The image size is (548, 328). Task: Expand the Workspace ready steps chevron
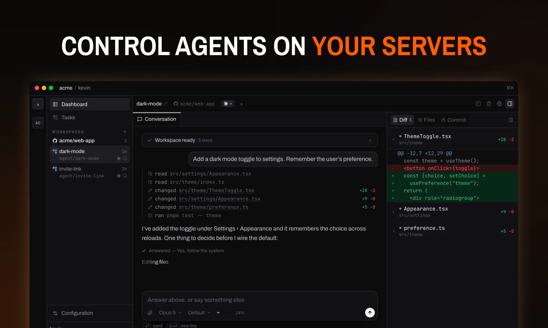tap(370, 140)
